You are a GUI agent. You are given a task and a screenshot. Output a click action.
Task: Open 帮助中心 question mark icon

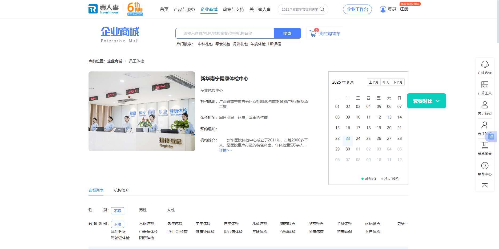tap(485, 166)
